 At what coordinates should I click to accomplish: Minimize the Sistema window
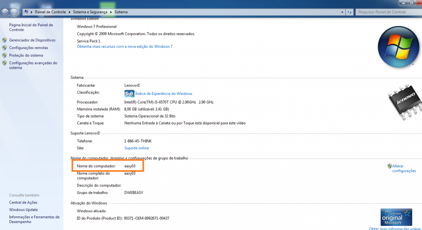pyautogui.click(x=403, y=3)
